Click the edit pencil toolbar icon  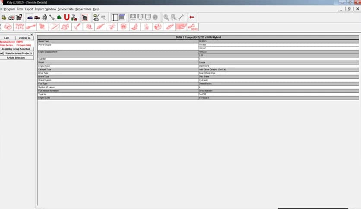(x=96, y=17)
